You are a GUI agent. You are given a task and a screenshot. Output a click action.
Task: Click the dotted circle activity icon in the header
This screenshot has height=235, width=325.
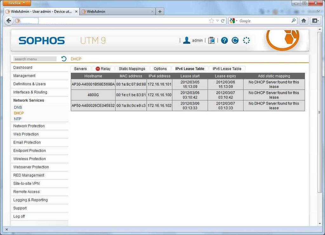[x=246, y=40]
